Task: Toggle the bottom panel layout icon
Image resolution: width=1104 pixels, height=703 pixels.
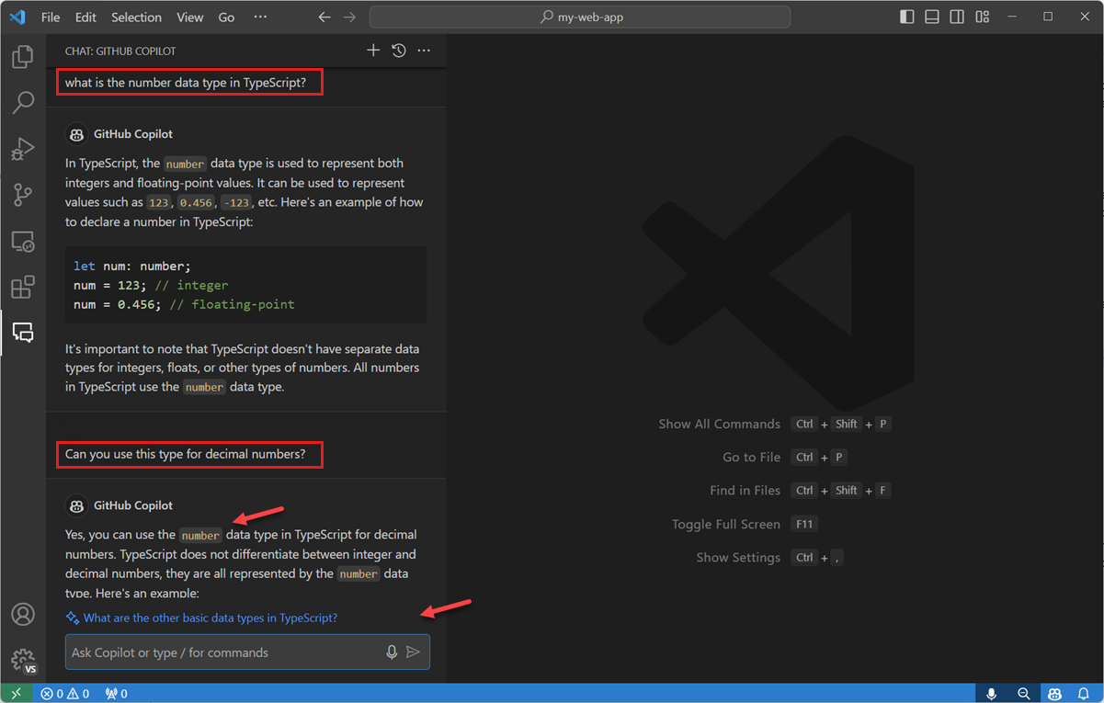Action: [x=932, y=17]
